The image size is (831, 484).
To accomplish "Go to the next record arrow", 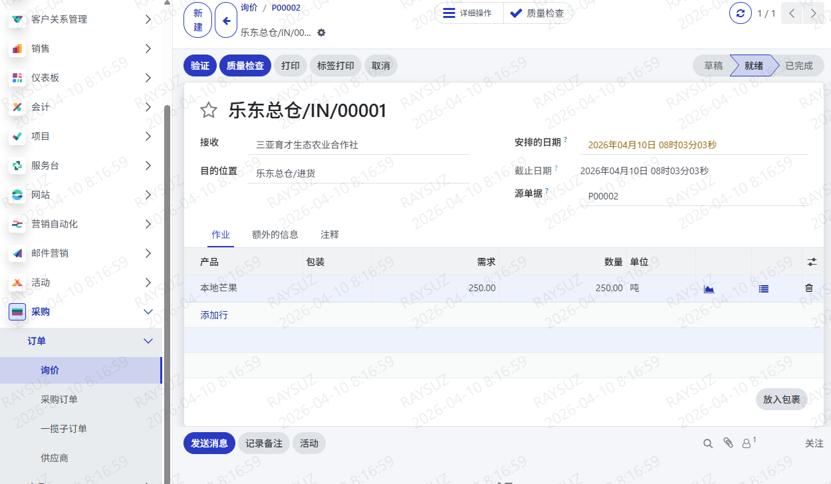I will pos(813,13).
